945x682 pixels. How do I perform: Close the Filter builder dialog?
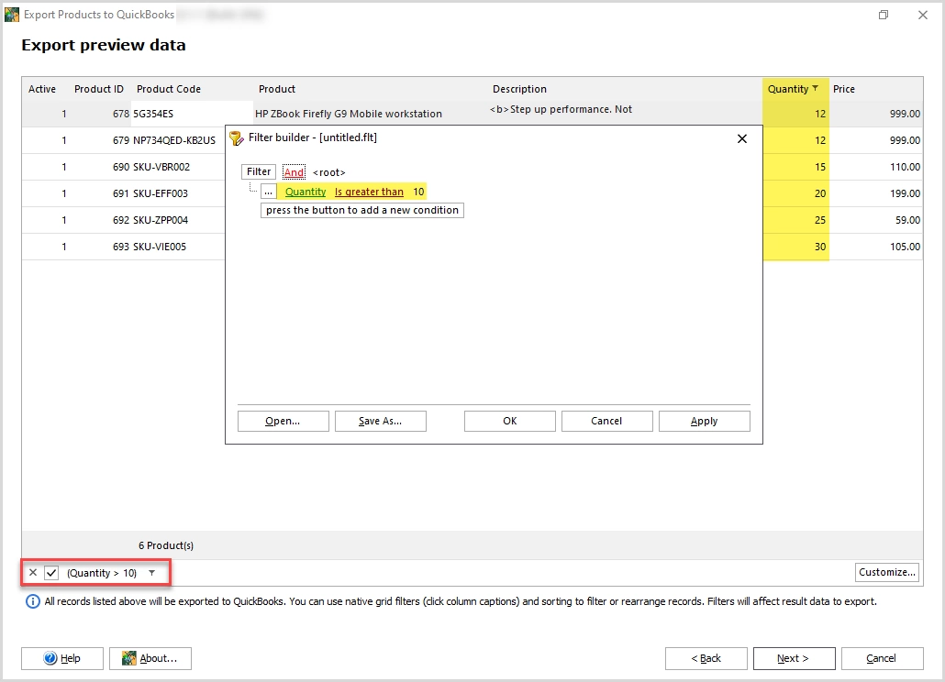[x=742, y=138]
